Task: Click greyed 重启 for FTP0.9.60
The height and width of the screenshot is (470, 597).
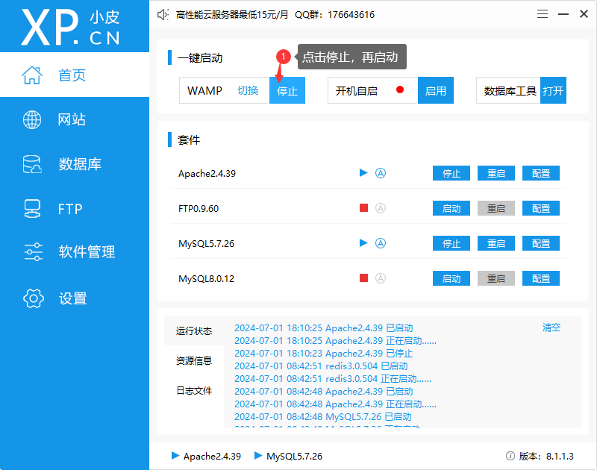Action: 496,208
